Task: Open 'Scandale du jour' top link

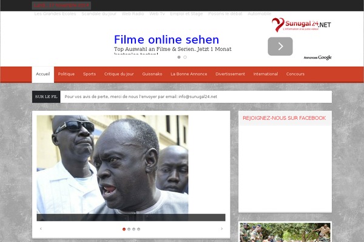Action: pyautogui.click(x=99, y=14)
